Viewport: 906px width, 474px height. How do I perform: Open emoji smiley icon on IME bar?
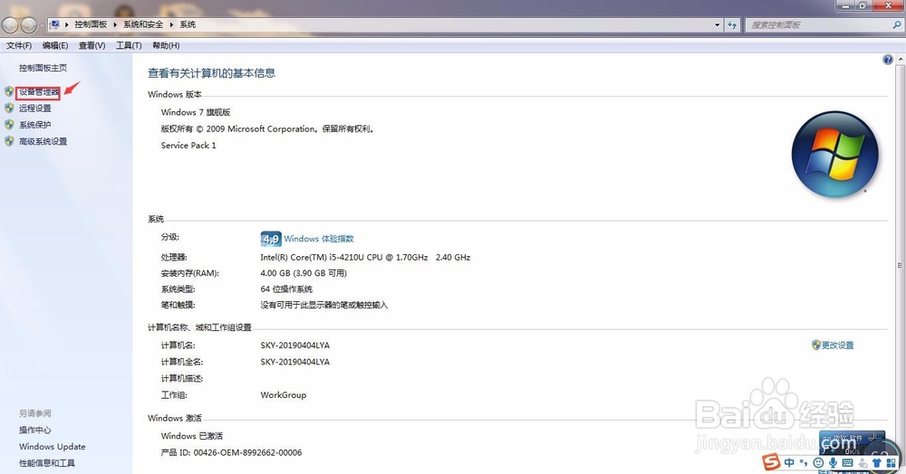click(818, 462)
